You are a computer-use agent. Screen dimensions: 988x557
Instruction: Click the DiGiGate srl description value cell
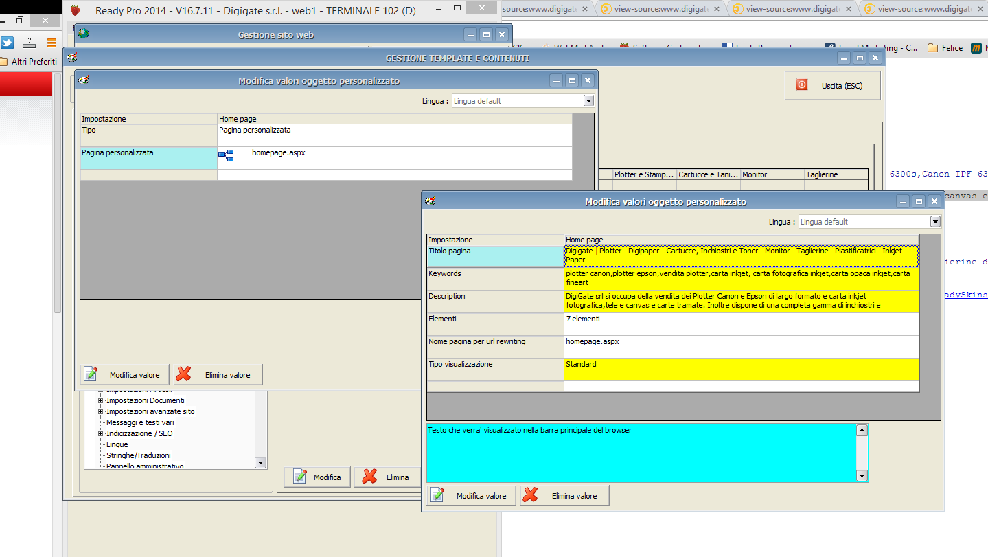(742, 302)
